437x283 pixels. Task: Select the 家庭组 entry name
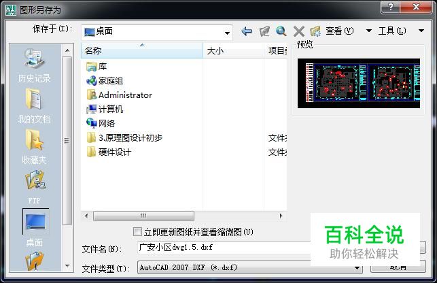(111, 81)
